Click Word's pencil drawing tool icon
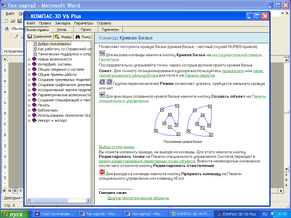This screenshot has width=291, height=218. pyautogui.click(x=16, y=36)
